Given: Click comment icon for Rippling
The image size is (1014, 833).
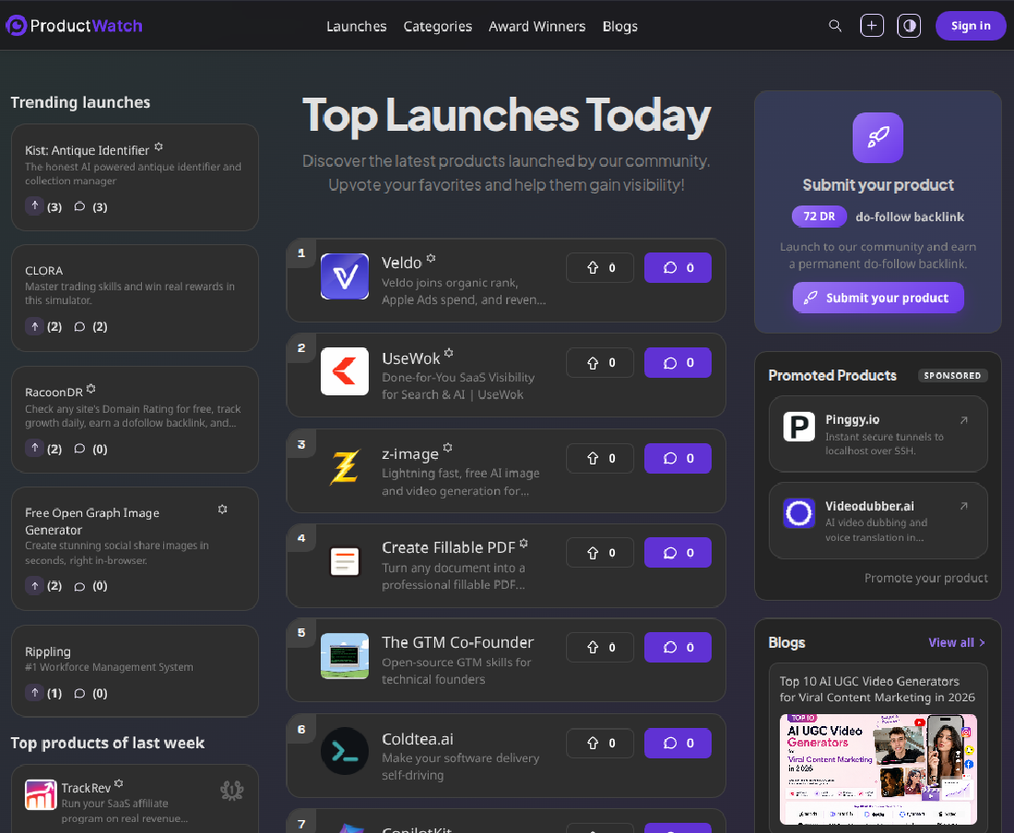Looking at the screenshot, I should coord(79,693).
